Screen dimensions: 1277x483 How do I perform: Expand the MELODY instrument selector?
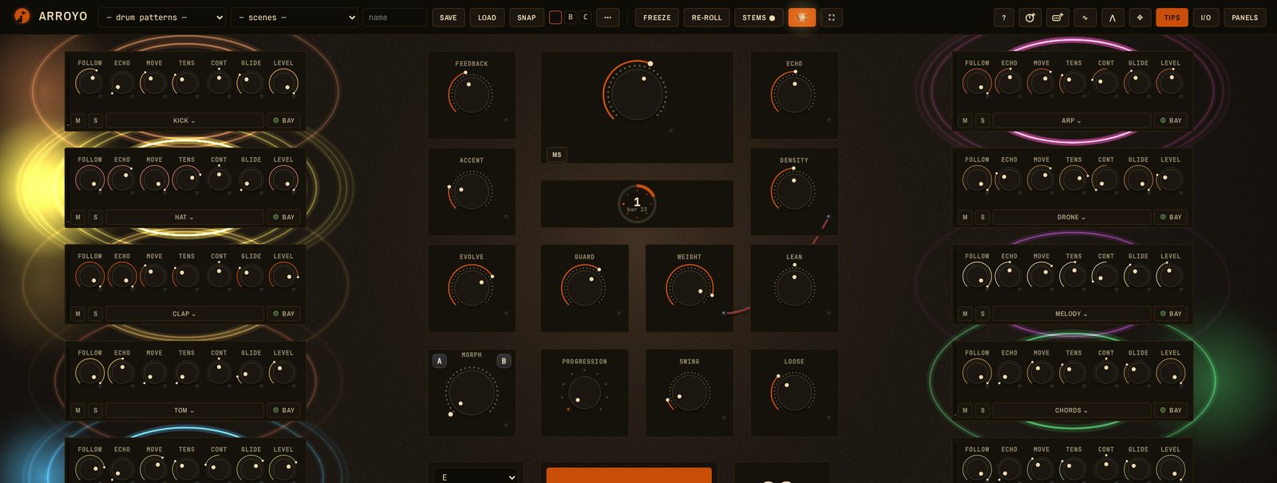tap(1071, 314)
